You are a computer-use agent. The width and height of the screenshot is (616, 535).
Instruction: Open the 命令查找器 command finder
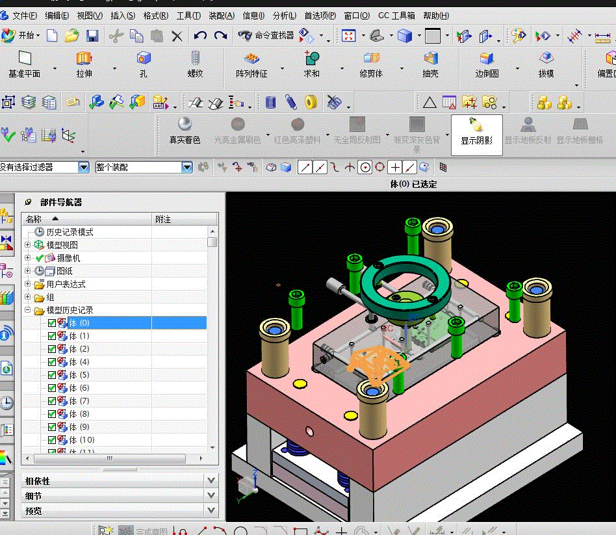pos(266,35)
